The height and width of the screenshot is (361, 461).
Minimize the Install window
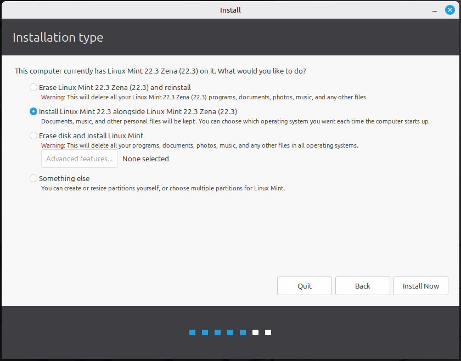[435, 10]
